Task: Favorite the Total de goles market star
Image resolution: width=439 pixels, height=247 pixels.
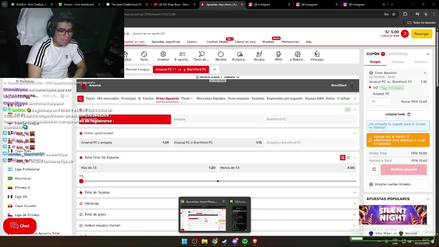Action: [81, 214]
